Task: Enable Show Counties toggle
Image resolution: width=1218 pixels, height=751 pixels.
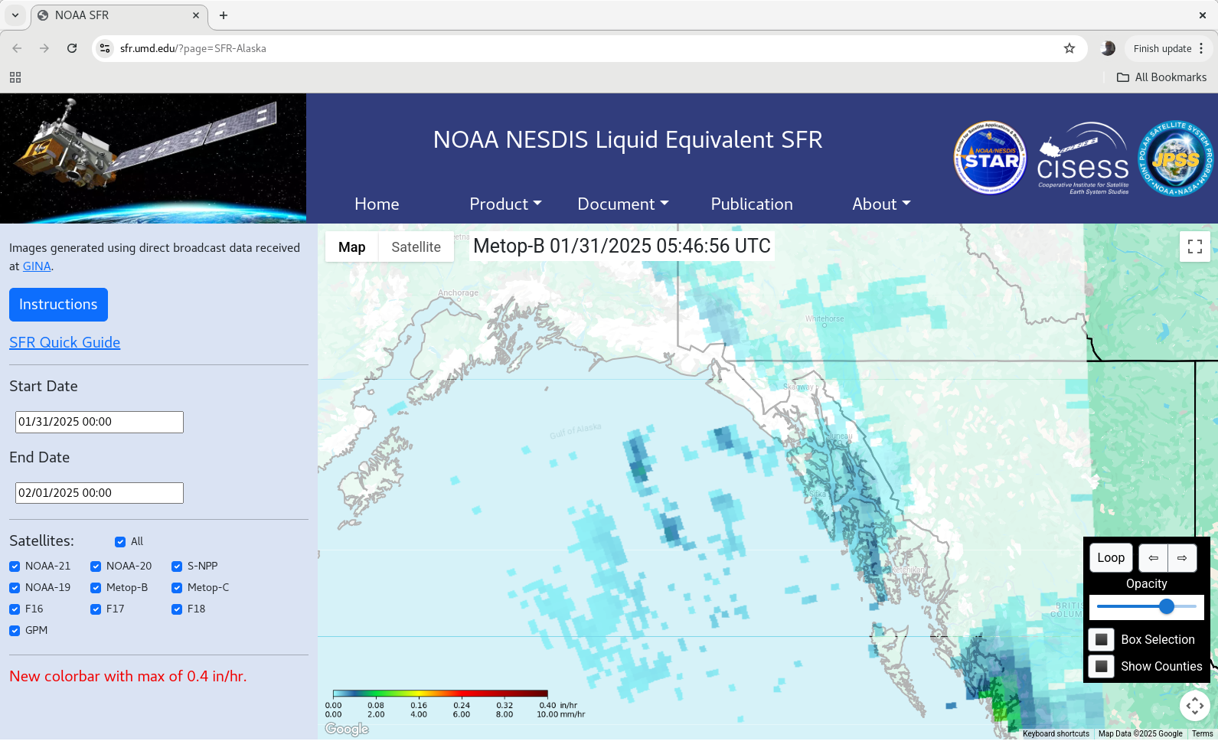Action: pyautogui.click(x=1101, y=666)
